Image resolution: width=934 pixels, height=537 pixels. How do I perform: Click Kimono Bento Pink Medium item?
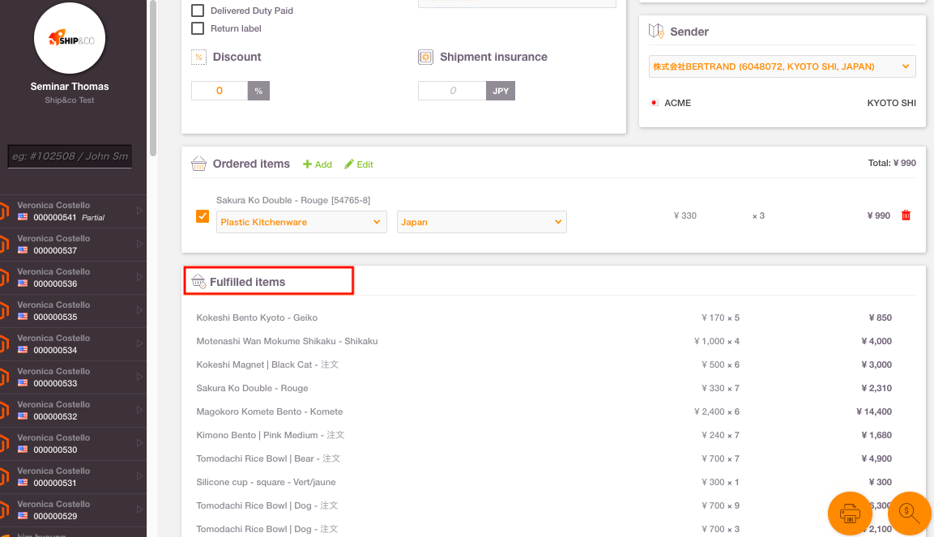pos(271,435)
